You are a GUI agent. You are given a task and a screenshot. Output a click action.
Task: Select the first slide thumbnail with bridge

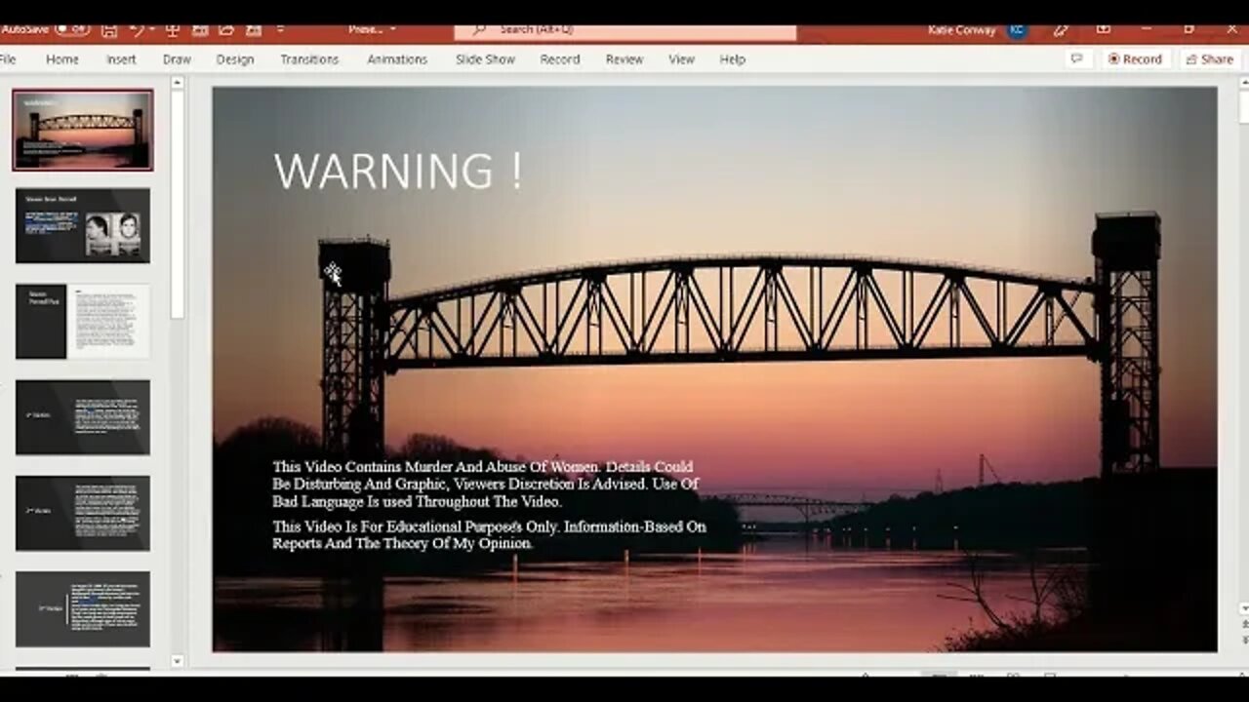click(x=83, y=130)
